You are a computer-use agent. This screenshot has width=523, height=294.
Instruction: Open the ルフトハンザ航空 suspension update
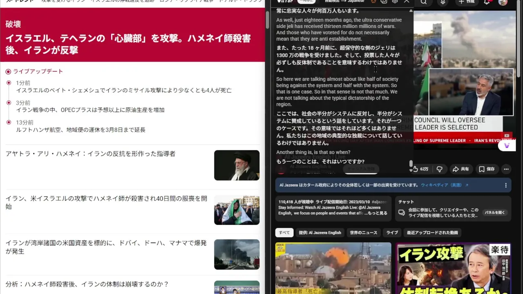tap(81, 130)
